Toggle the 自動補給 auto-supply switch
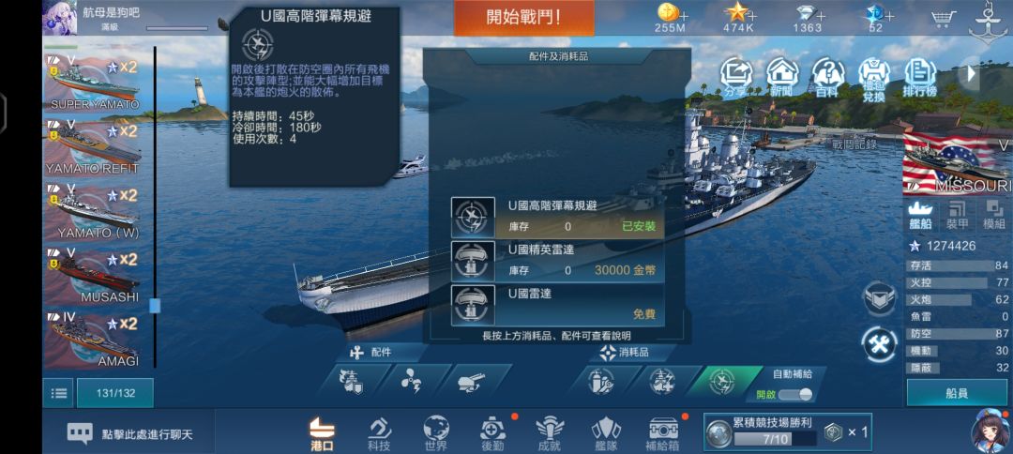The height and width of the screenshot is (454, 1013). click(x=795, y=395)
